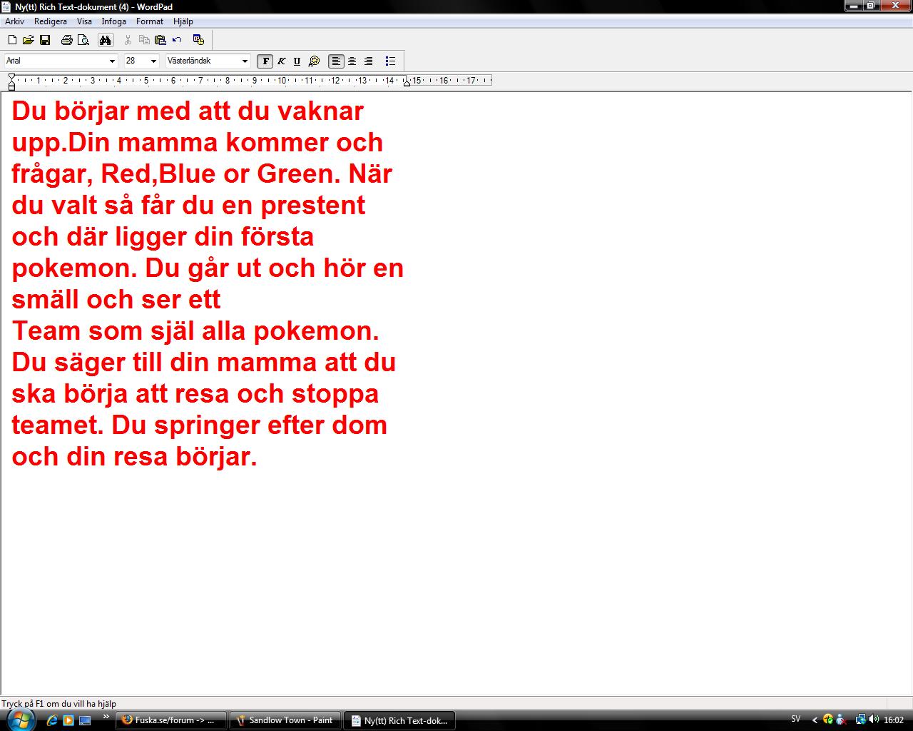Toggle bullet list formatting
Image resolution: width=913 pixels, height=731 pixels.
click(x=390, y=61)
